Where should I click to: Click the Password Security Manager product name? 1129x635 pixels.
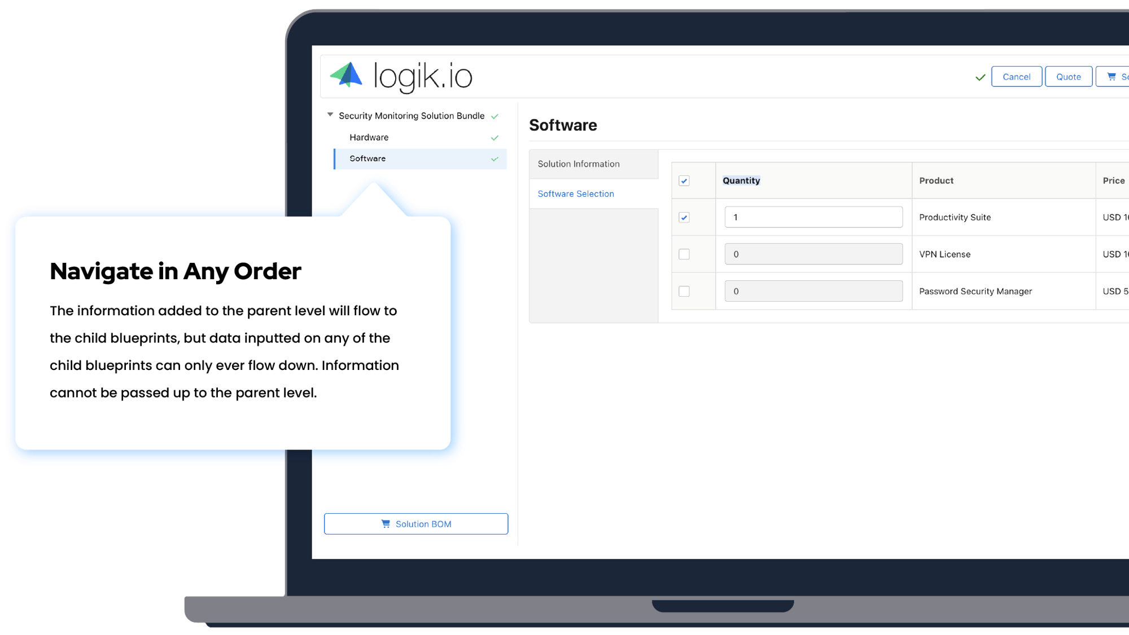pyautogui.click(x=975, y=292)
